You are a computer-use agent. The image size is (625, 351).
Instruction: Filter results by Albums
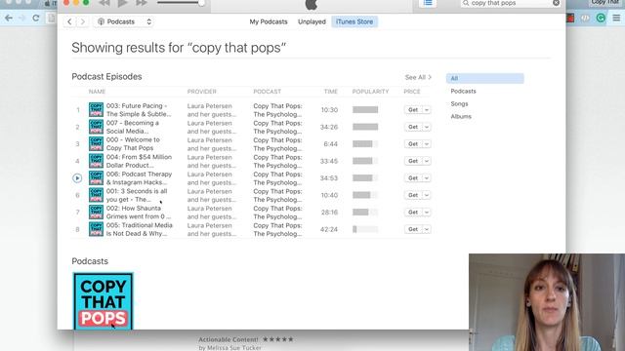pyautogui.click(x=461, y=117)
